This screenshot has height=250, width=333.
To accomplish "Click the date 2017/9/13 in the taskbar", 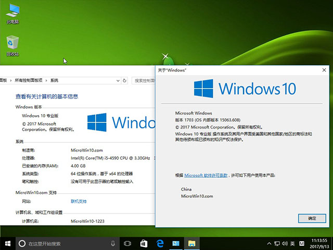I will point(319,246).
